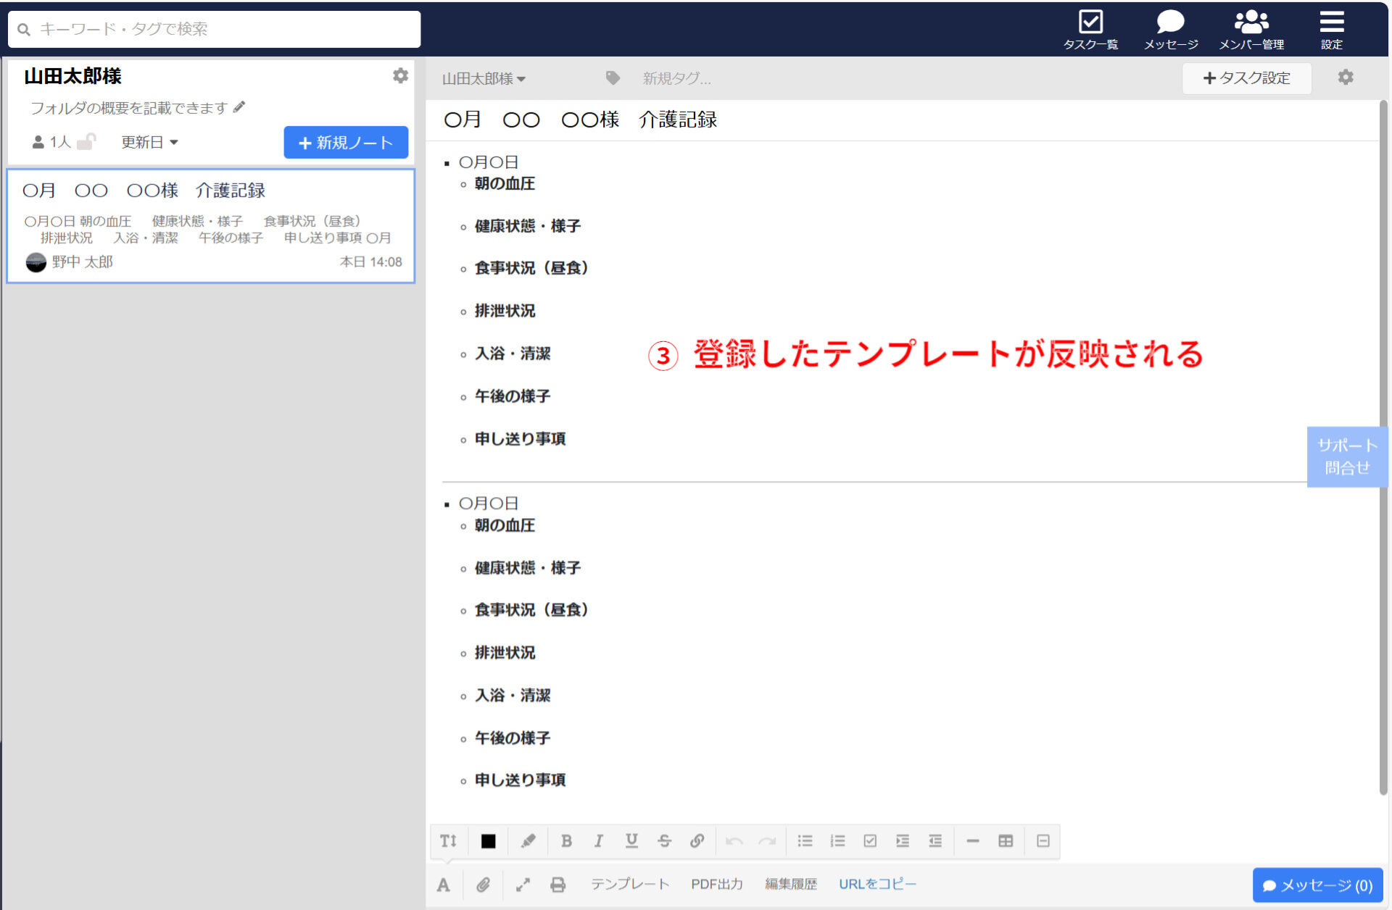Expand editor to fullscreen with arrows icon
Image resolution: width=1392 pixels, height=910 pixels.
click(x=523, y=885)
